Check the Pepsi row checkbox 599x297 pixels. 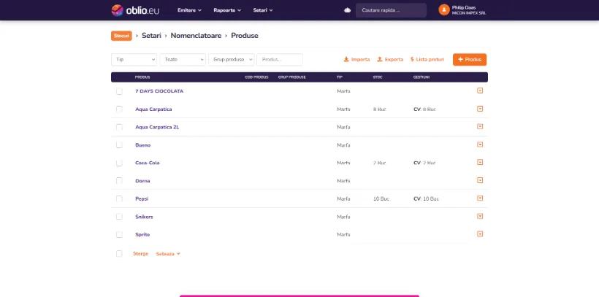point(119,199)
